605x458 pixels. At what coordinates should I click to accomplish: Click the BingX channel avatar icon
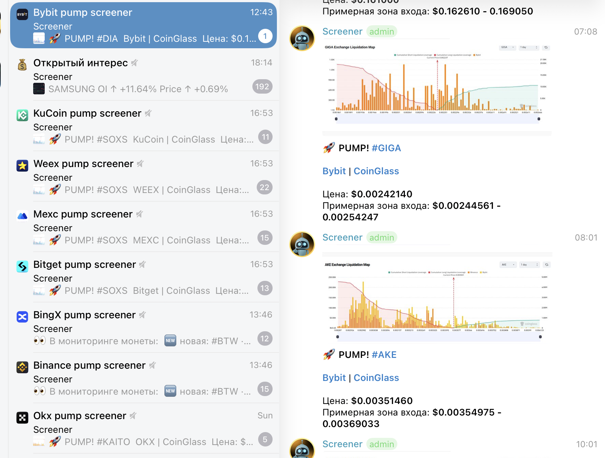coord(22,317)
